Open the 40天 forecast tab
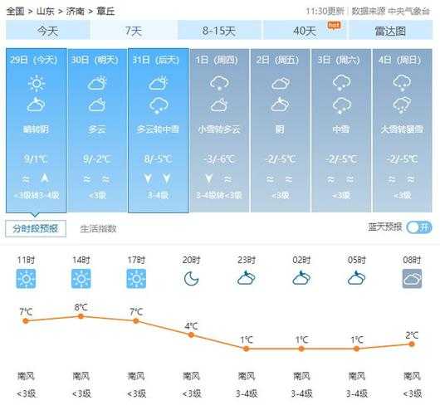Viewport: 440px width, 415px height. click(305, 30)
